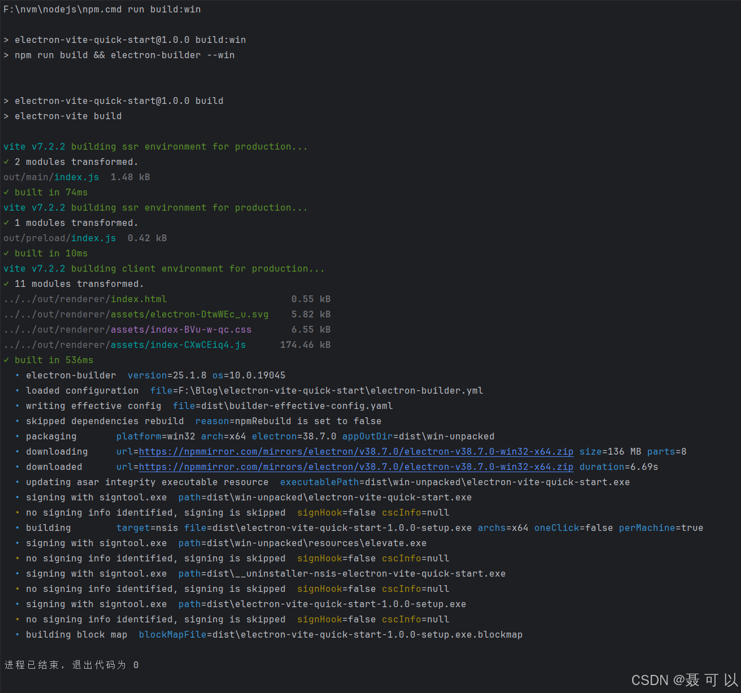Click the 'building client environment for production' line
This screenshot has width=741, height=693.
click(x=164, y=269)
